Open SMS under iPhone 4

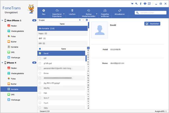click(13, 95)
